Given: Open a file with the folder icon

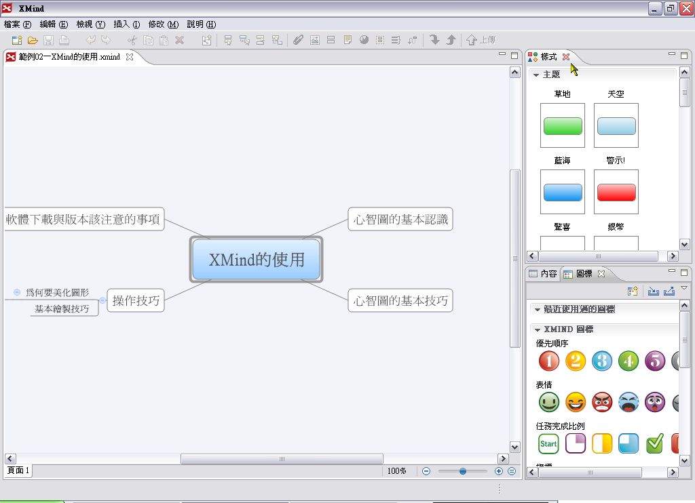Looking at the screenshot, I should pyautogui.click(x=33, y=40).
